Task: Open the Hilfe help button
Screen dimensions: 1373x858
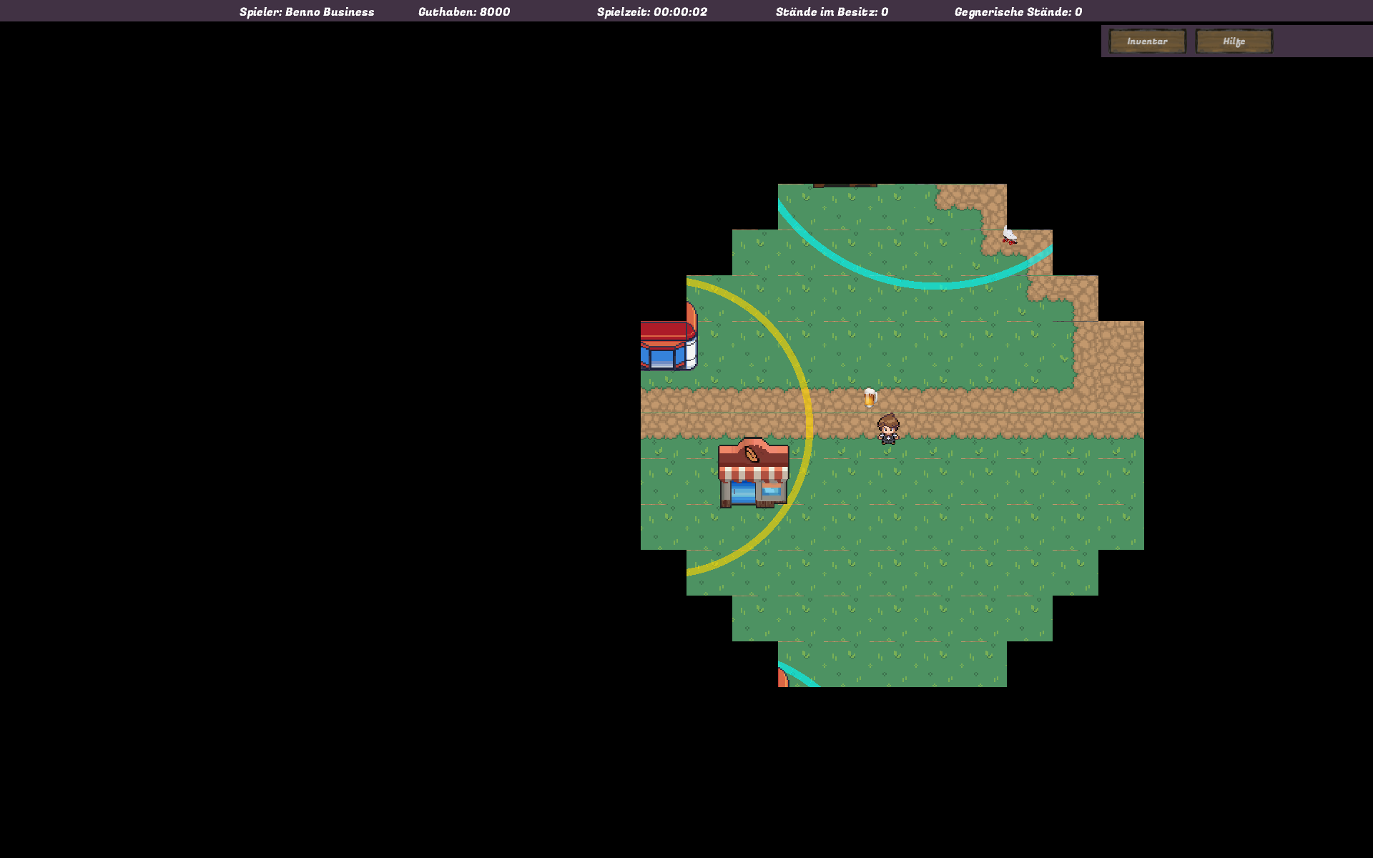Action: click(x=1234, y=41)
